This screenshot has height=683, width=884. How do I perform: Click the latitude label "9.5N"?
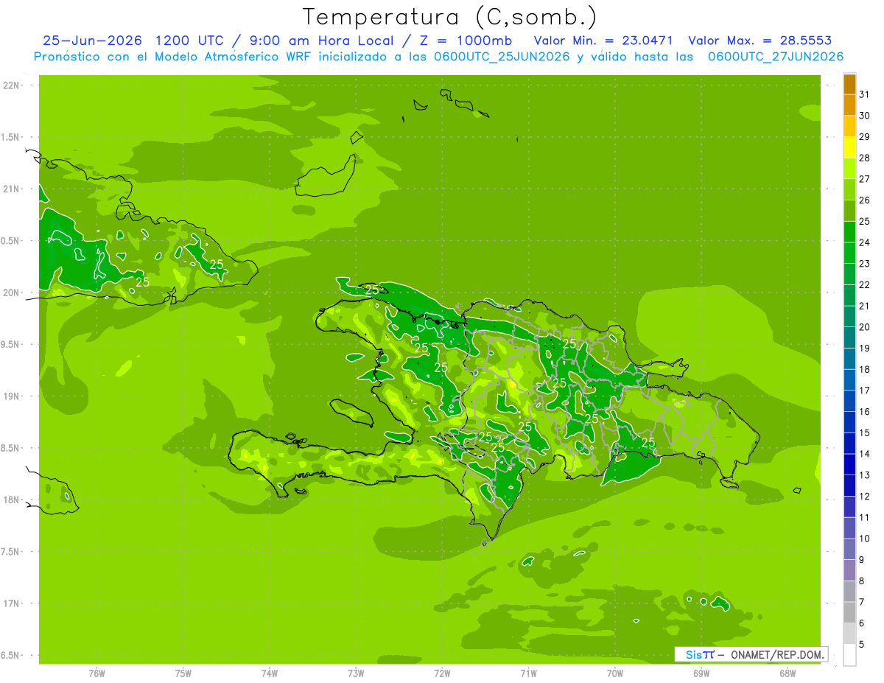[x=11, y=344]
